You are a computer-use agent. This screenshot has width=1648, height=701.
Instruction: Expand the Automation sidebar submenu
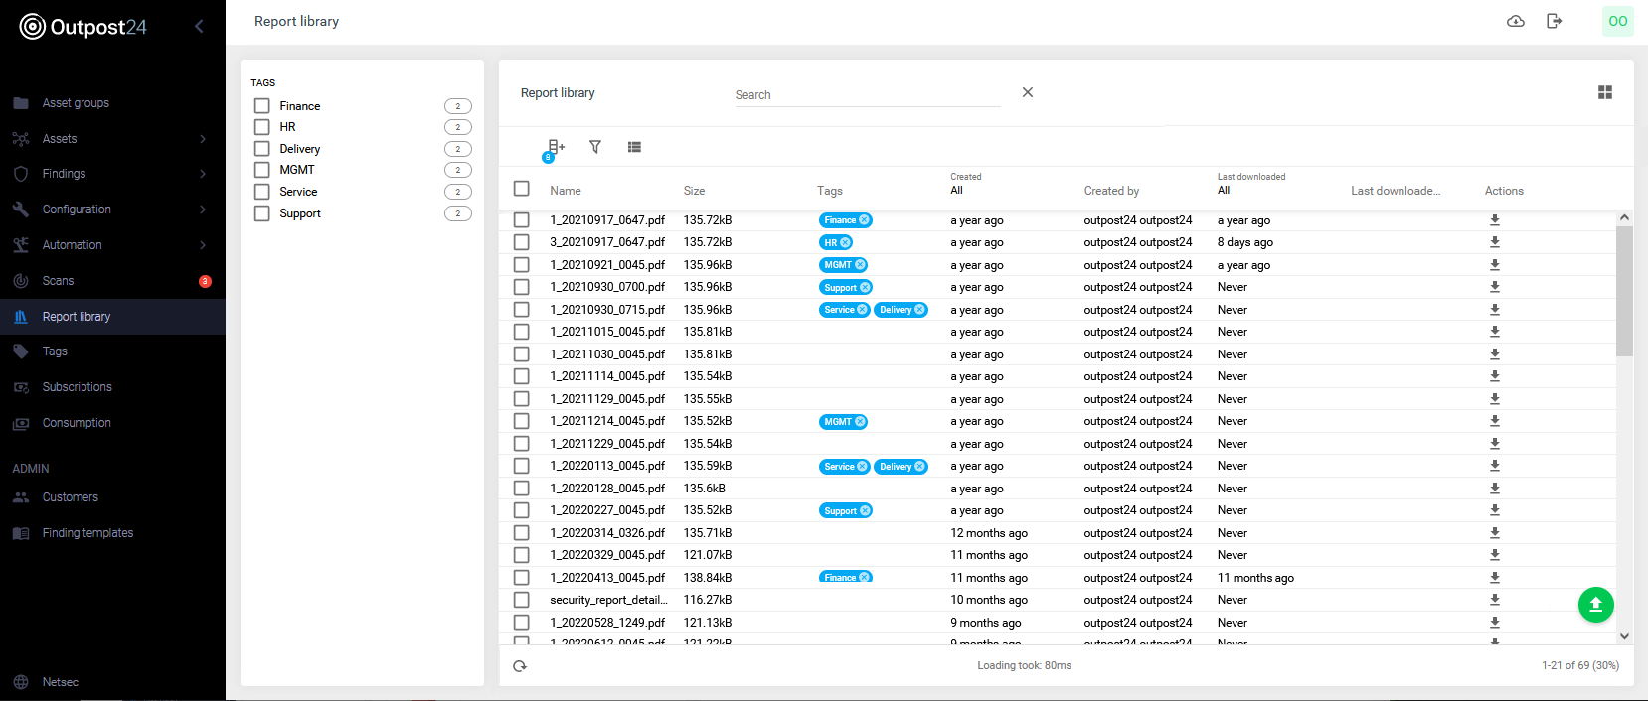pos(203,245)
